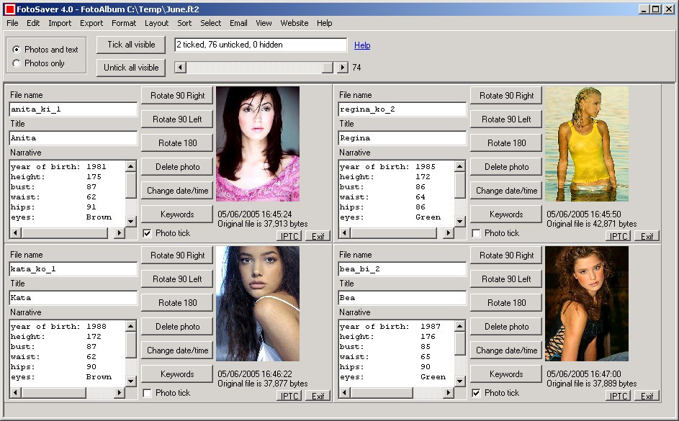
Task: Open the Sort menu
Action: click(184, 23)
